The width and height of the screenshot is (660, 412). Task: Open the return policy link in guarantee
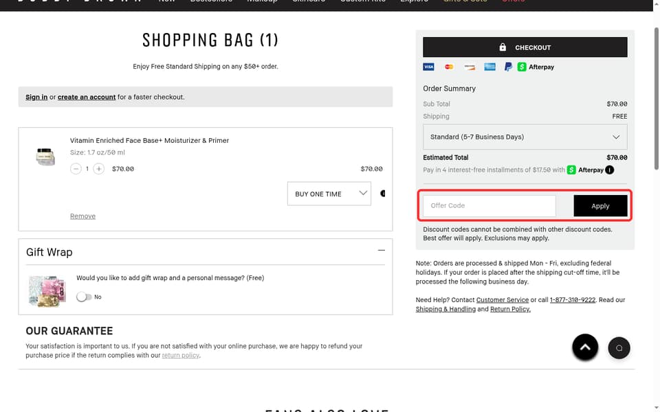[x=181, y=355]
